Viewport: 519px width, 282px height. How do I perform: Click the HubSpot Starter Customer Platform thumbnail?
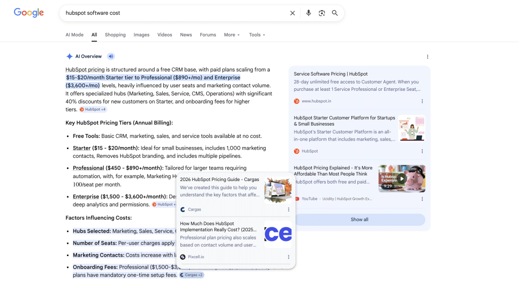tap(412, 128)
